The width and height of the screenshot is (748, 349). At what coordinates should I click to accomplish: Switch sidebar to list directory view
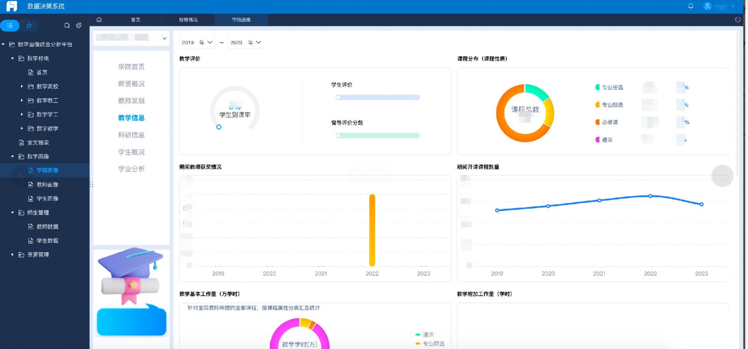(x=10, y=26)
